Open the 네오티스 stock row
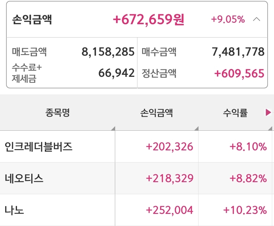 coord(24,179)
